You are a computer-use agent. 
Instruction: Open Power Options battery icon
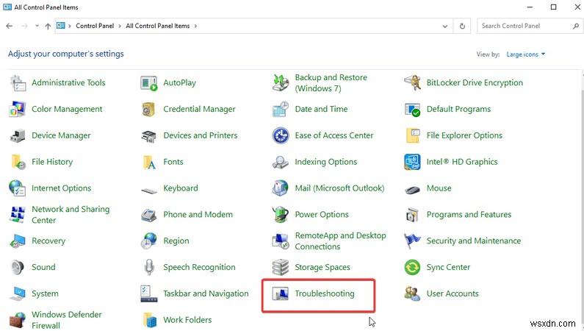point(281,215)
